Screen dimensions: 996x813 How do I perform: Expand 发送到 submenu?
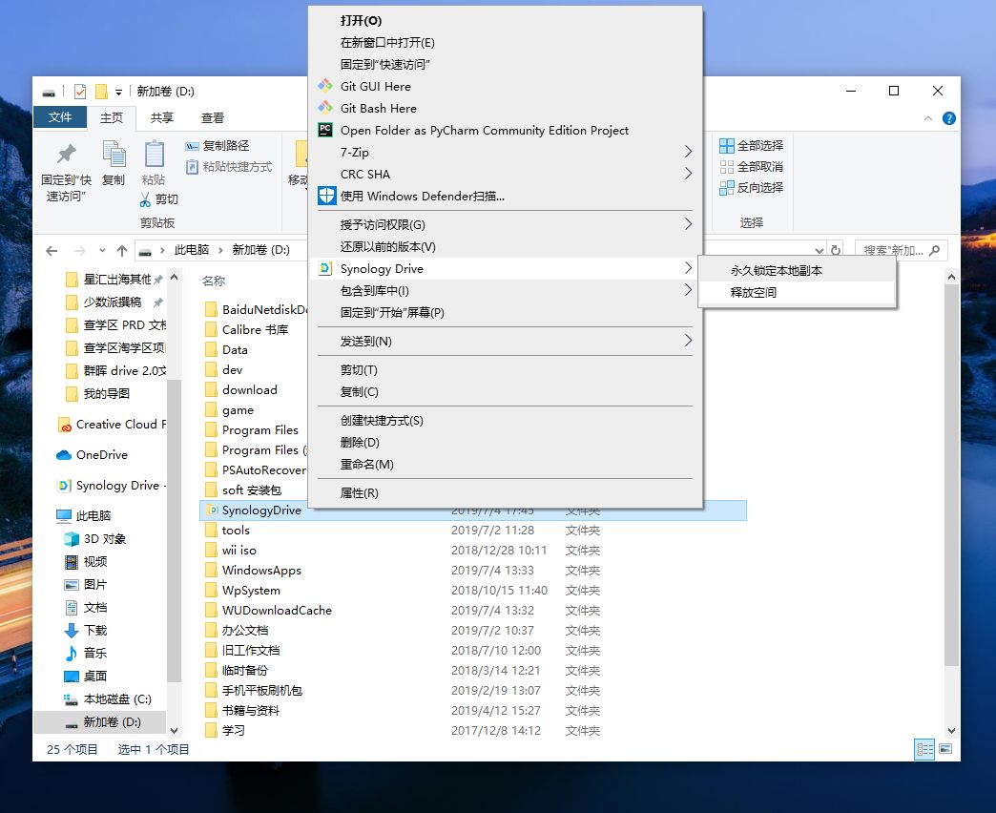point(688,341)
